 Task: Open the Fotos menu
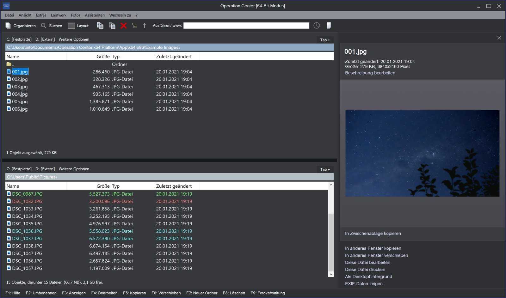76,15
